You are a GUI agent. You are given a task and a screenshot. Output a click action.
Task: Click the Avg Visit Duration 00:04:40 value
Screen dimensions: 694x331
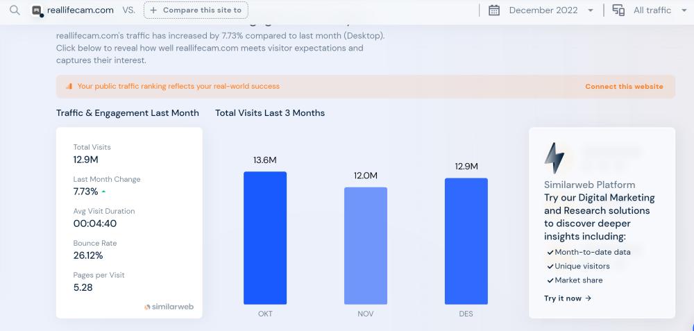96,223
